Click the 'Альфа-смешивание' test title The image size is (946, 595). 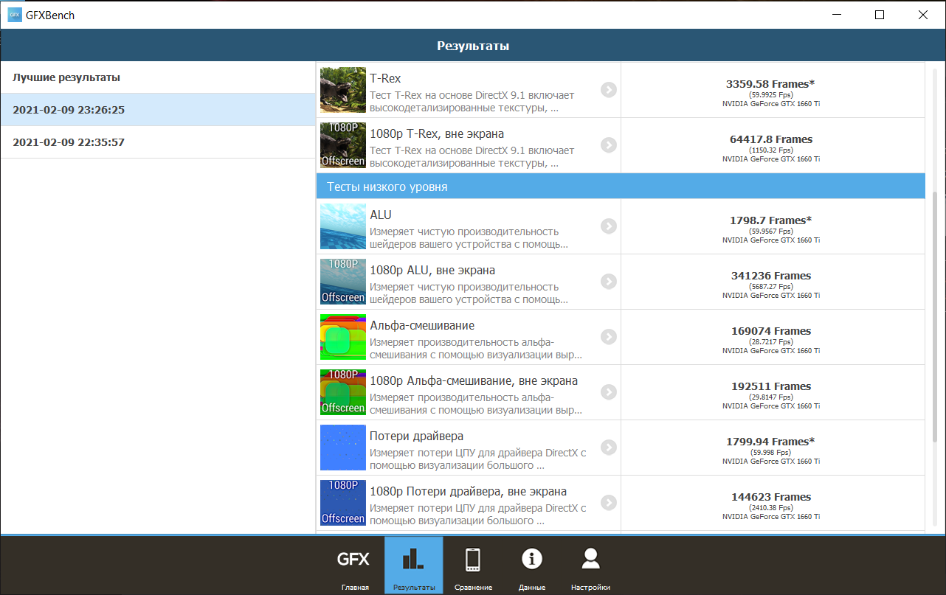tap(422, 325)
